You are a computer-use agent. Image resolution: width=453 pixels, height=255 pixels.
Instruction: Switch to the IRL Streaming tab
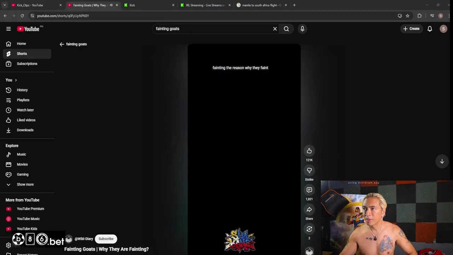coord(205,5)
